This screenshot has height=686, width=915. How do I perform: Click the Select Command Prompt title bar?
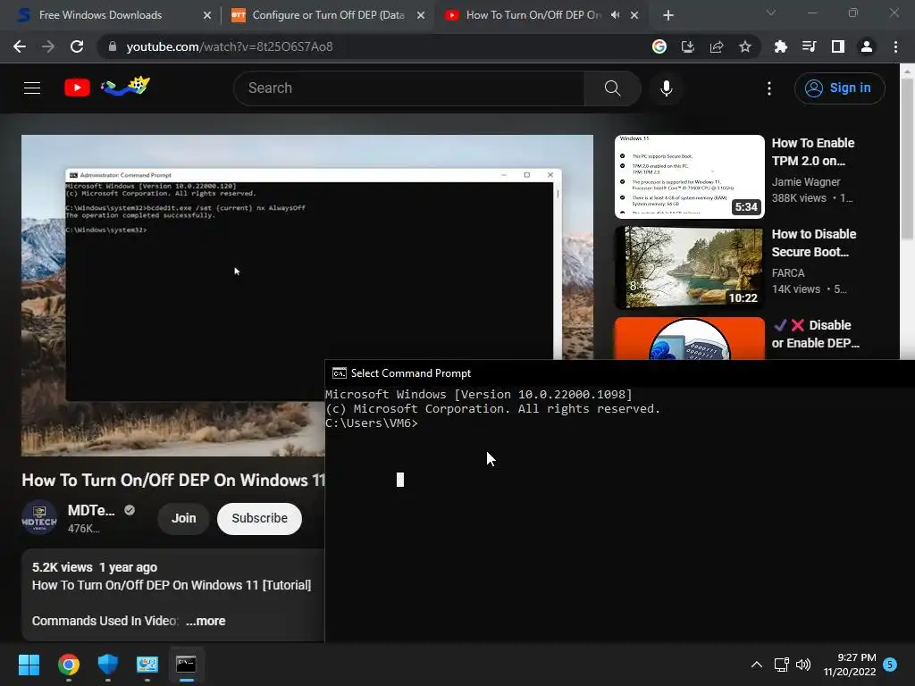tap(620, 373)
